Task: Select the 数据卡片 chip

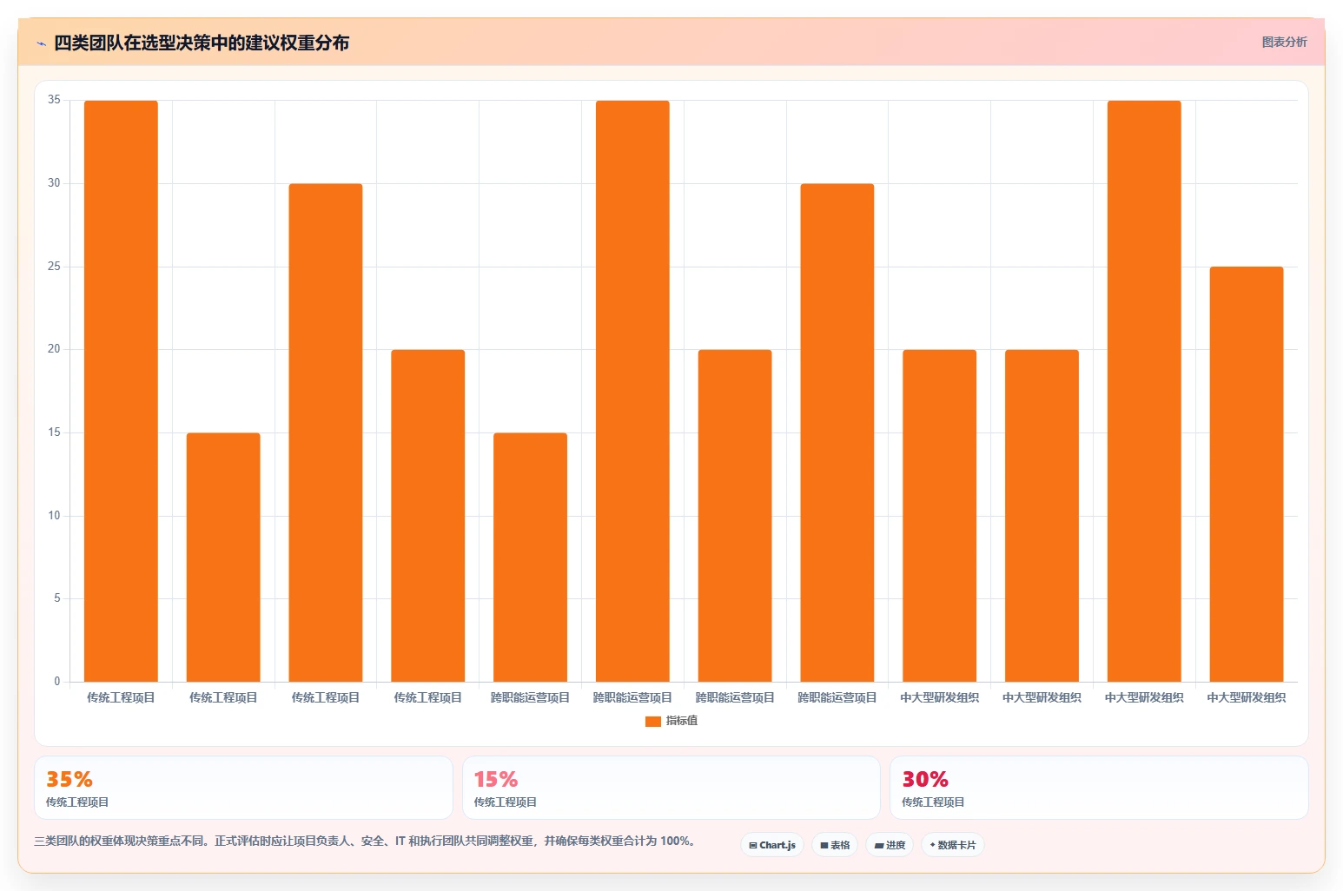Action: pyautogui.click(x=953, y=845)
